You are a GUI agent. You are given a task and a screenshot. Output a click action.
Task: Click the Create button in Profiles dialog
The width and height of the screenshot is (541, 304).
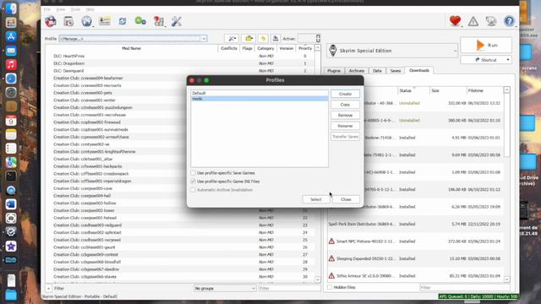[x=345, y=94]
